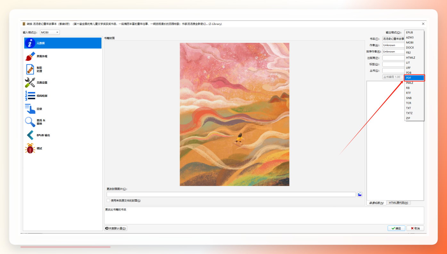Pick SNB as the output format

pyautogui.click(x=414, y=98)
